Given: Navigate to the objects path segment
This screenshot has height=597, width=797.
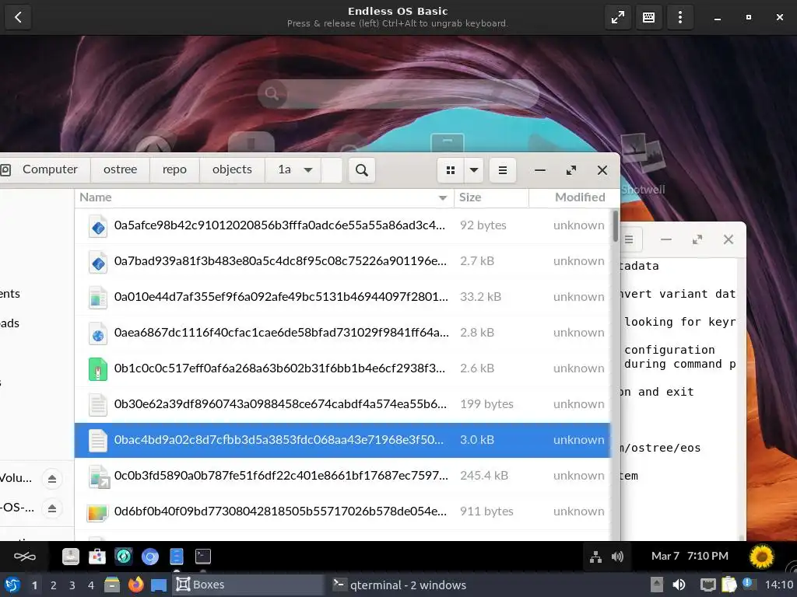Looking at the screenshot, I should click(232, 169).
